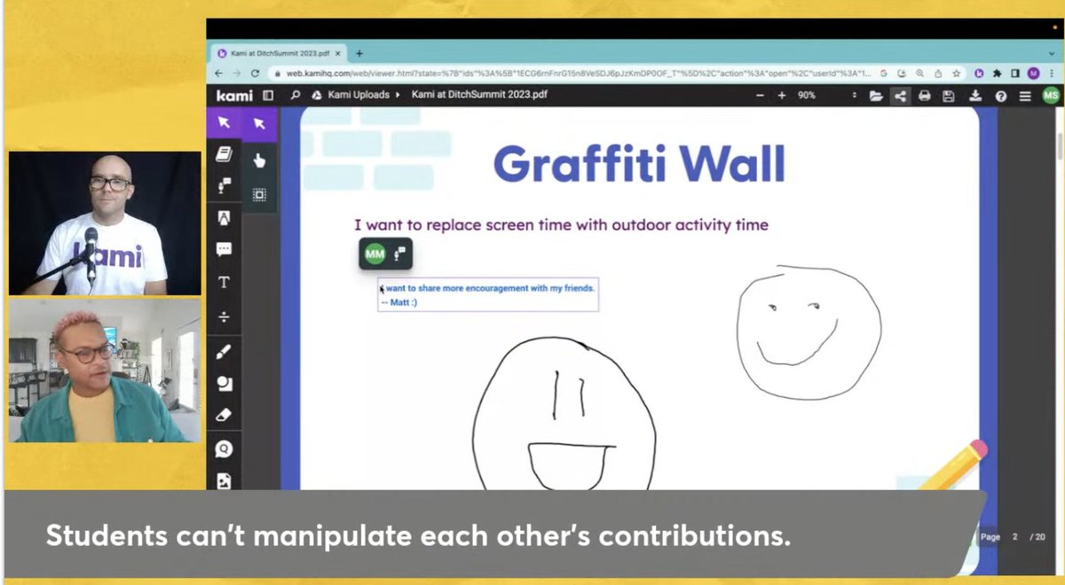Click the page number field showing 2
The height and width of the screenshot is (585, 1065).
(1015, 537)
